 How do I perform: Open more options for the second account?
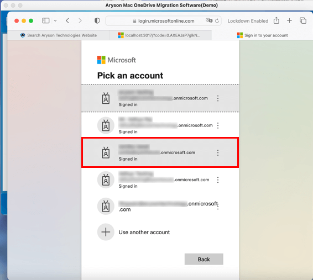[218, 125]
